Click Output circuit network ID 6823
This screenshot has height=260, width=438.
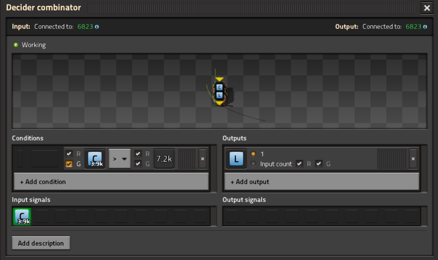coord(413,26)
